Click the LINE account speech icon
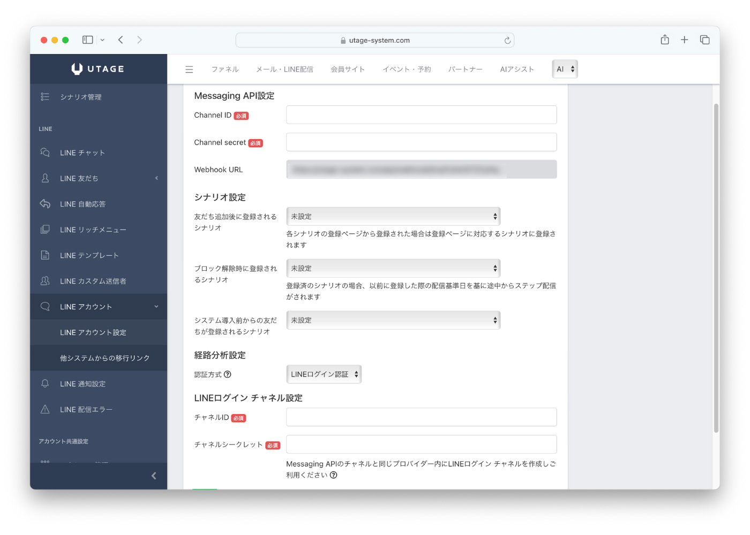This screenshot has height=535, width=750. pos(45,307)
